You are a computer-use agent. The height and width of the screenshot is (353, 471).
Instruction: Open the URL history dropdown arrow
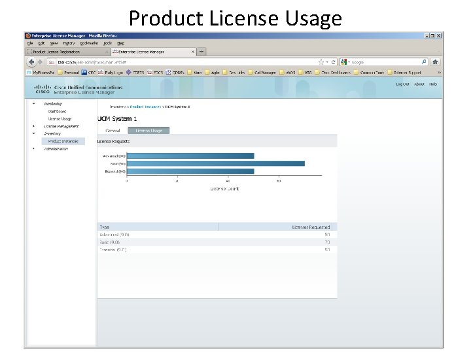pyautogui.click(x=327, y=62)
